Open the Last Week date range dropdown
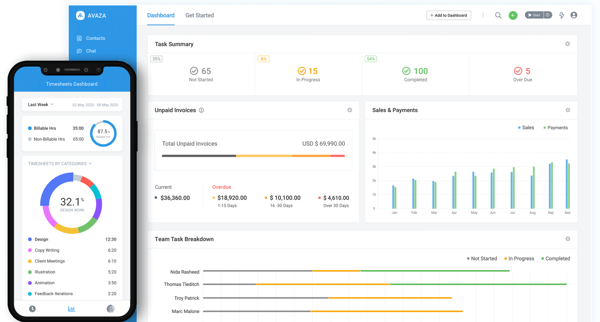600x322 pixels. pyautogui.click(x=40, y=104)
